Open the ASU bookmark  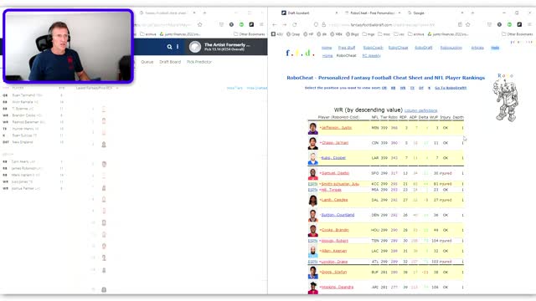(x=277, y=34)
